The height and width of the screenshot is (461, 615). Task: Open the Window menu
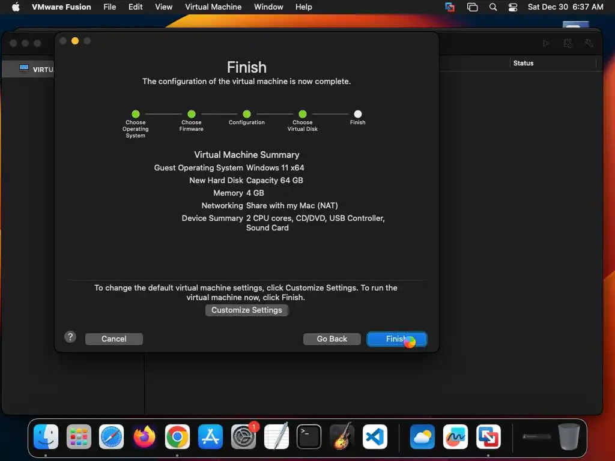[268, 7]
